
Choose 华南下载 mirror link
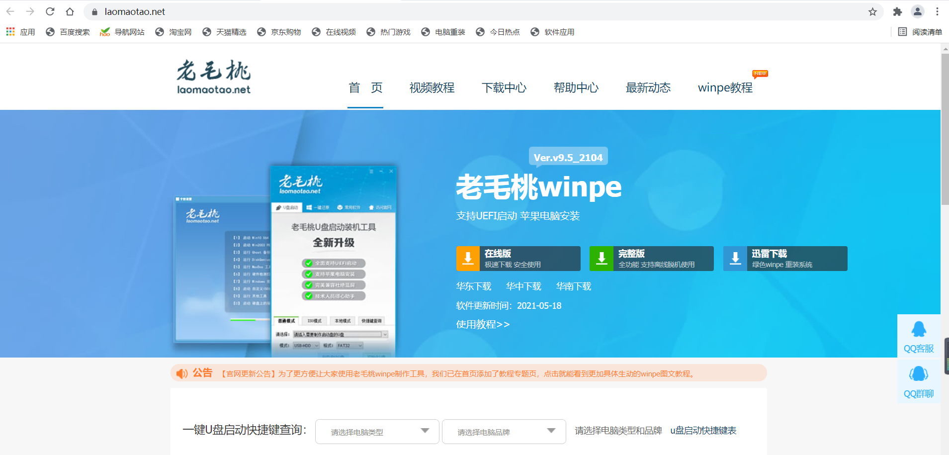(x=574, y=286)
